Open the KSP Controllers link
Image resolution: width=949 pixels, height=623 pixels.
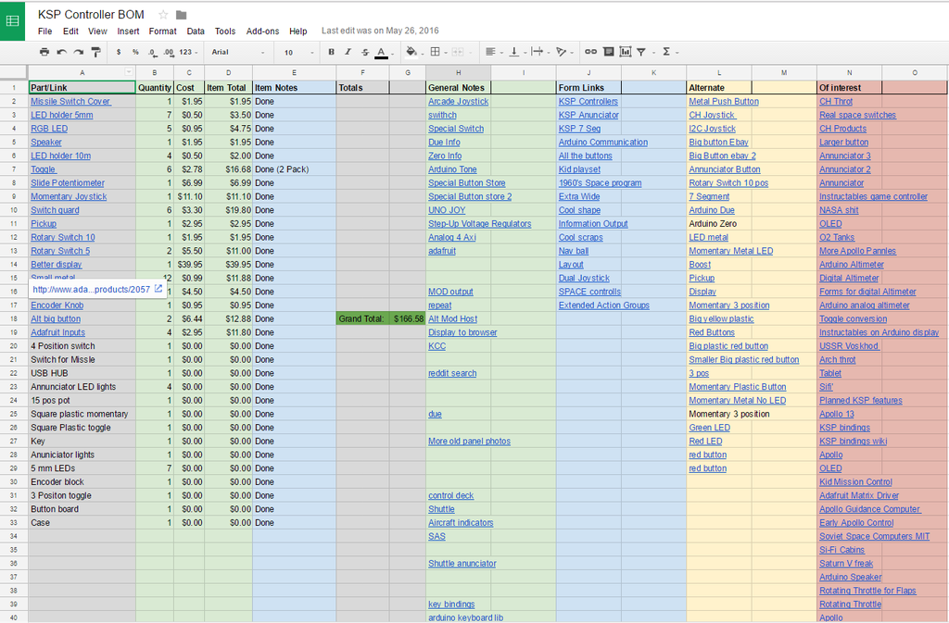[x=588, y=102]
